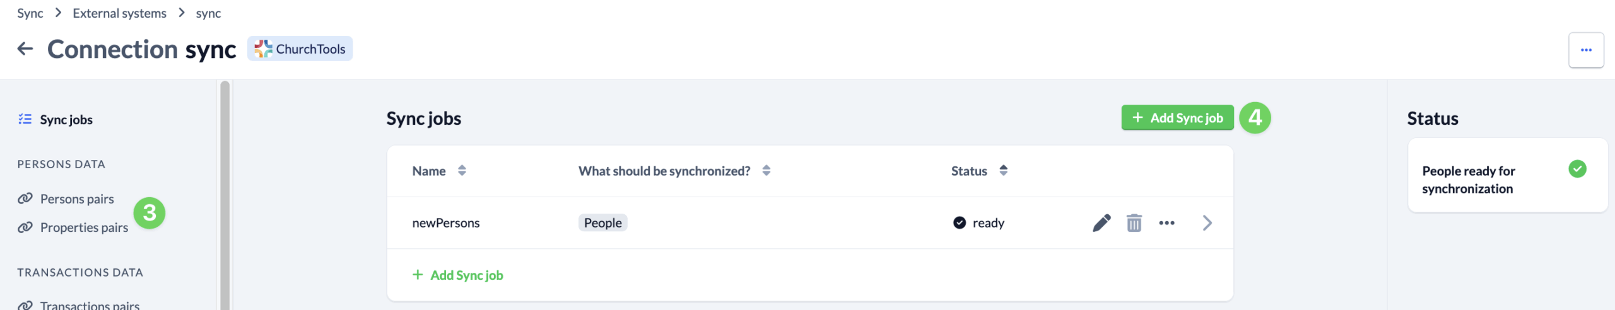Sort by What should be synchronized column

tap(766, 171)
